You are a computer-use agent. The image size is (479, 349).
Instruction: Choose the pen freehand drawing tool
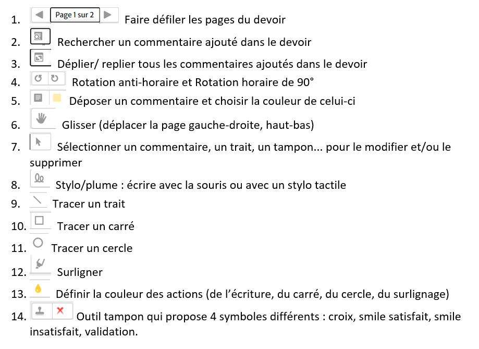(40, 178)
